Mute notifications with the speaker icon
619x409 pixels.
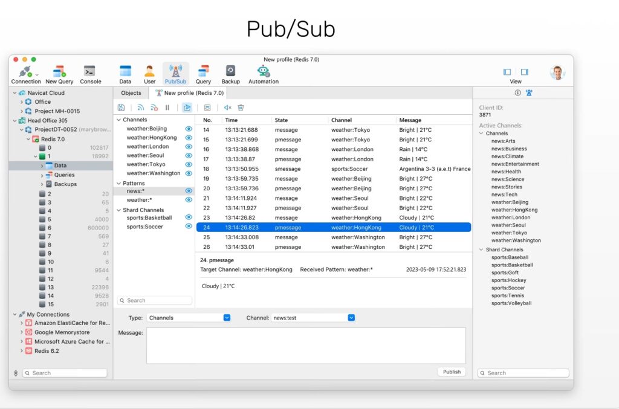click(x=227, y=108)
